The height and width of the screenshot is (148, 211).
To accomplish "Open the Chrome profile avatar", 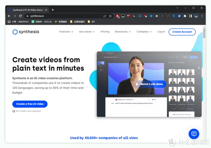I will (x=196, y=16).
